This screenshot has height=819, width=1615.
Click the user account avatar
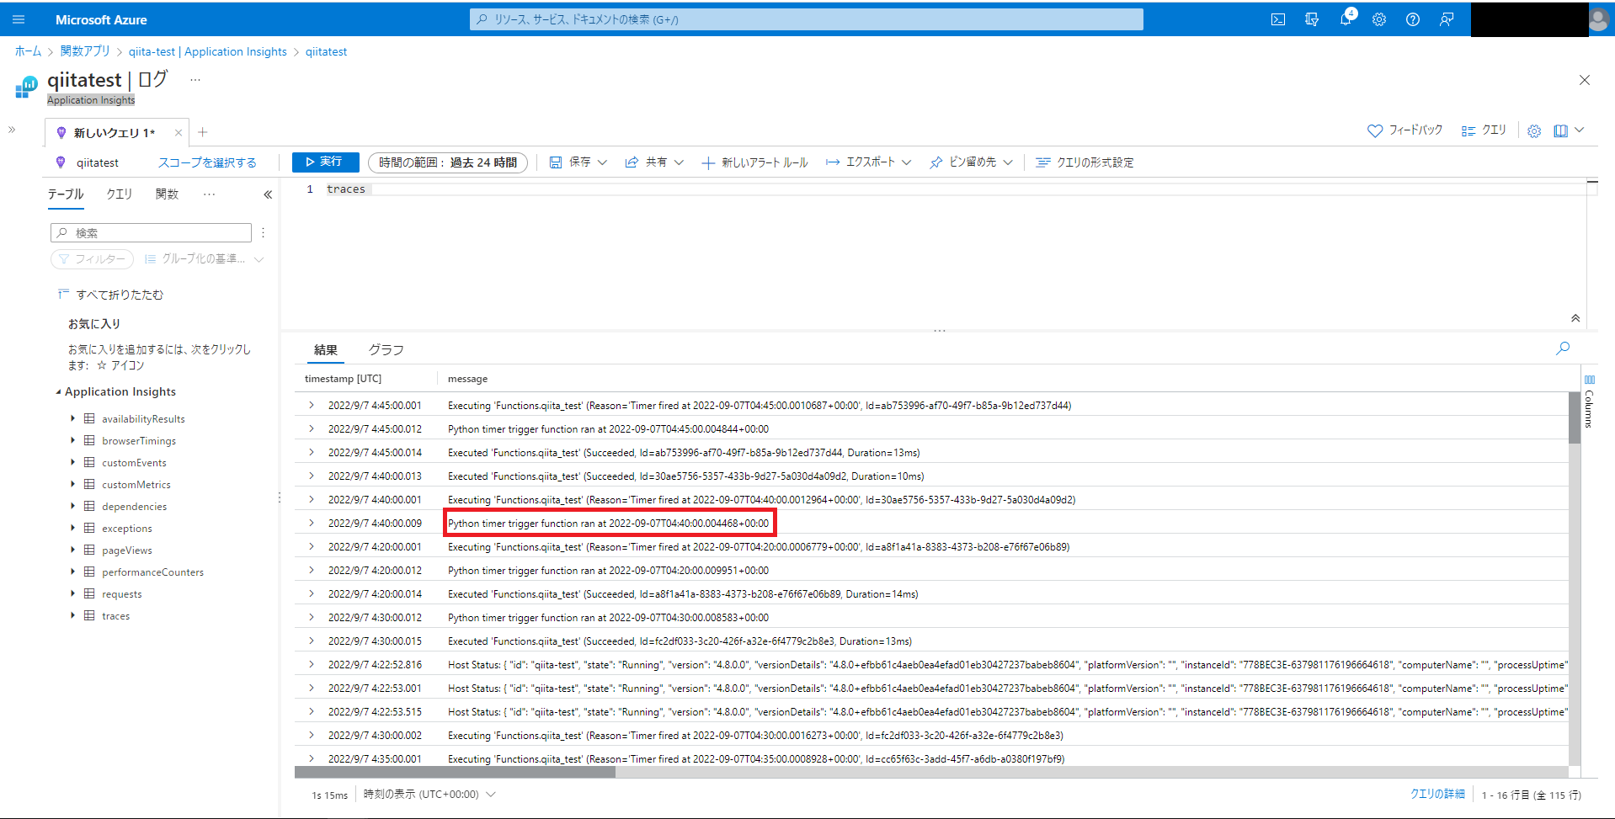pyautogui.click(x=1599, y=19)
